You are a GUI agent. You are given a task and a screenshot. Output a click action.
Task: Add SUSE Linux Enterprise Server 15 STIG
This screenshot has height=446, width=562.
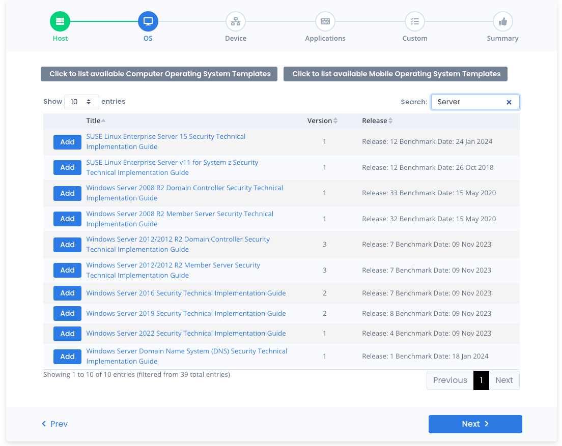(67, 142)
